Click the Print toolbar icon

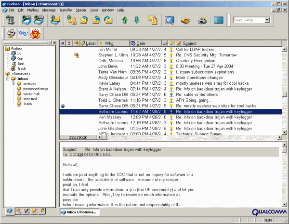[x=202, y=20]
